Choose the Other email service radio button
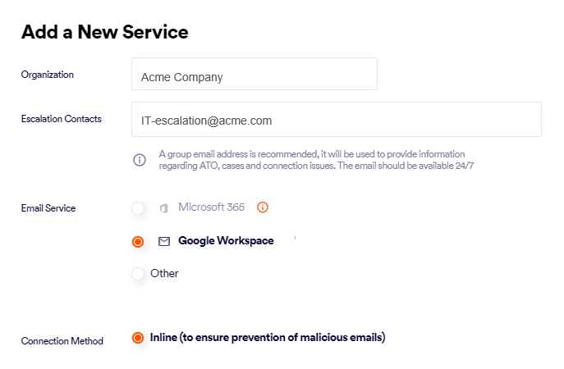This screenshot has height=369, width=564. pos(138,274)
